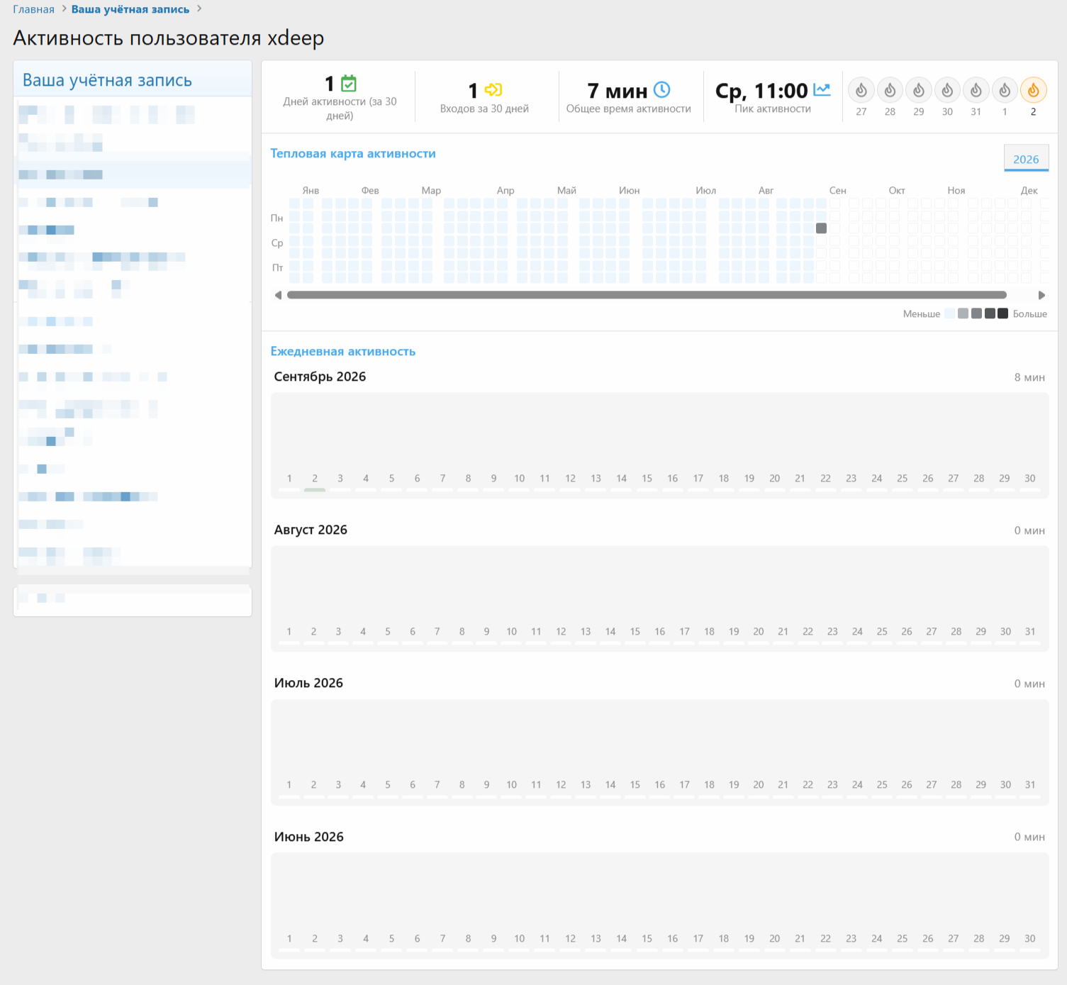Open the Главная breadcrumb link
This screenshot has height=985, width=1067.
pyautogui.click(x=33, y=9)
